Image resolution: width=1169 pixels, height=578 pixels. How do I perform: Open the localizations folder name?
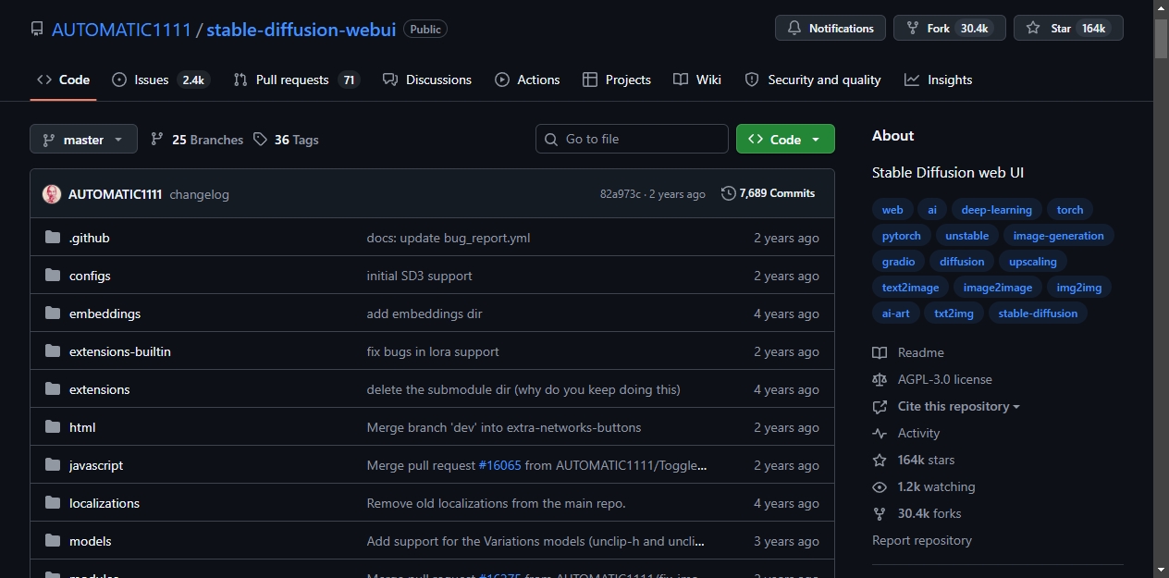tap(105, 503)
